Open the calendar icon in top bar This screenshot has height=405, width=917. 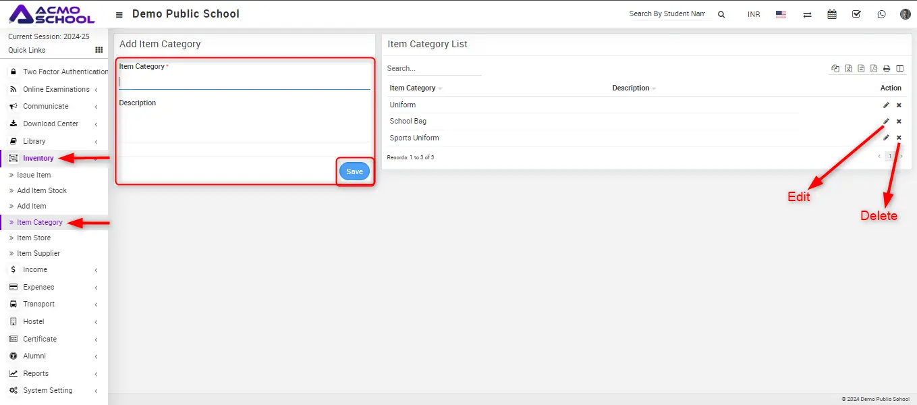click(x=832, y=14)
